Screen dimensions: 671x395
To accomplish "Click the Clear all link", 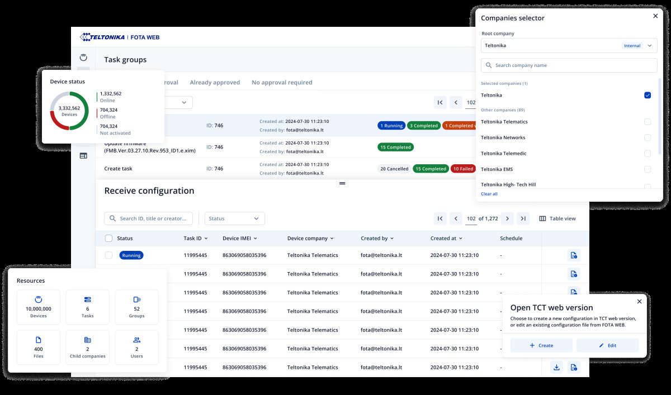I will coord(489,194).
